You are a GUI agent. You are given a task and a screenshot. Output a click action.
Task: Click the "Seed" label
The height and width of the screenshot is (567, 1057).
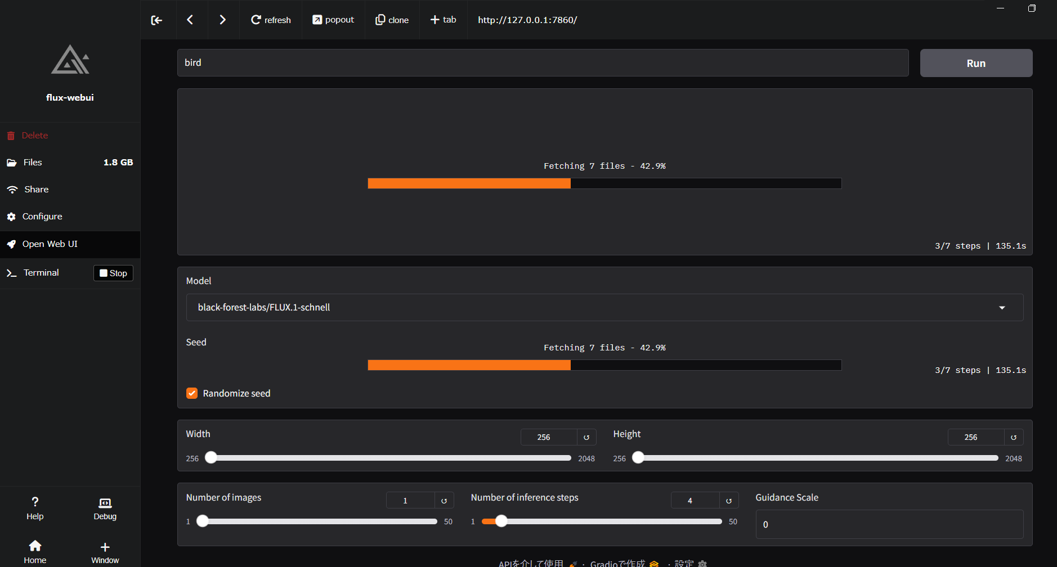point(196,342)
